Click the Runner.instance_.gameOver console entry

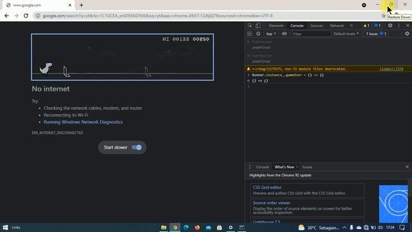pyautogui.click(x=288, y=75)
